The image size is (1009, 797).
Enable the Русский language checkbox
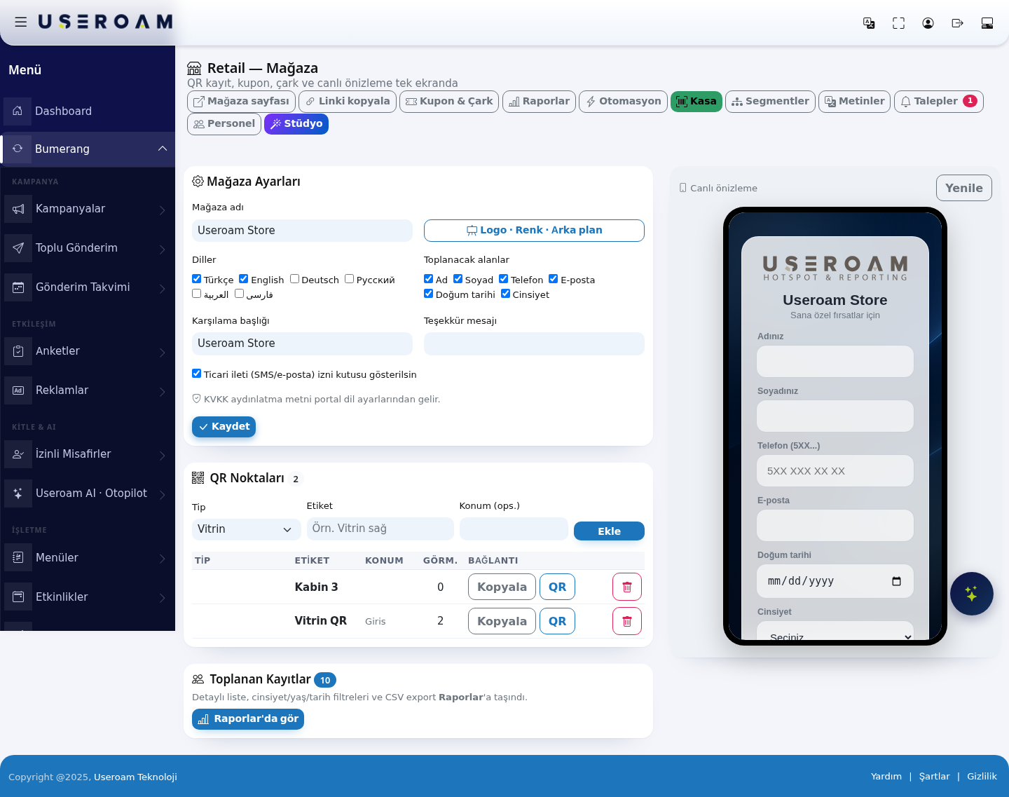349,279
